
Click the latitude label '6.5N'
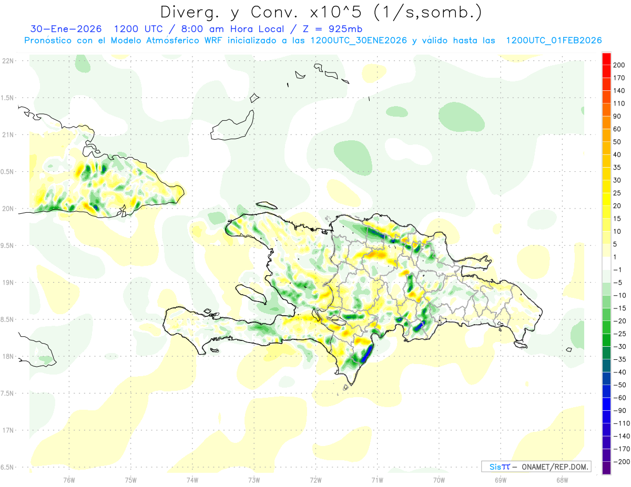point(8,467)
